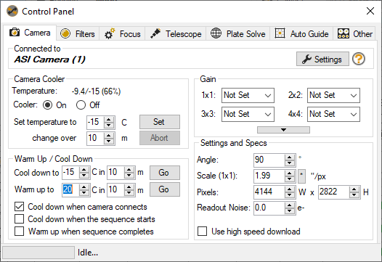Click the ASI Camera (1) connection label
Screen dimensions: 382x262
coord(49,60)
